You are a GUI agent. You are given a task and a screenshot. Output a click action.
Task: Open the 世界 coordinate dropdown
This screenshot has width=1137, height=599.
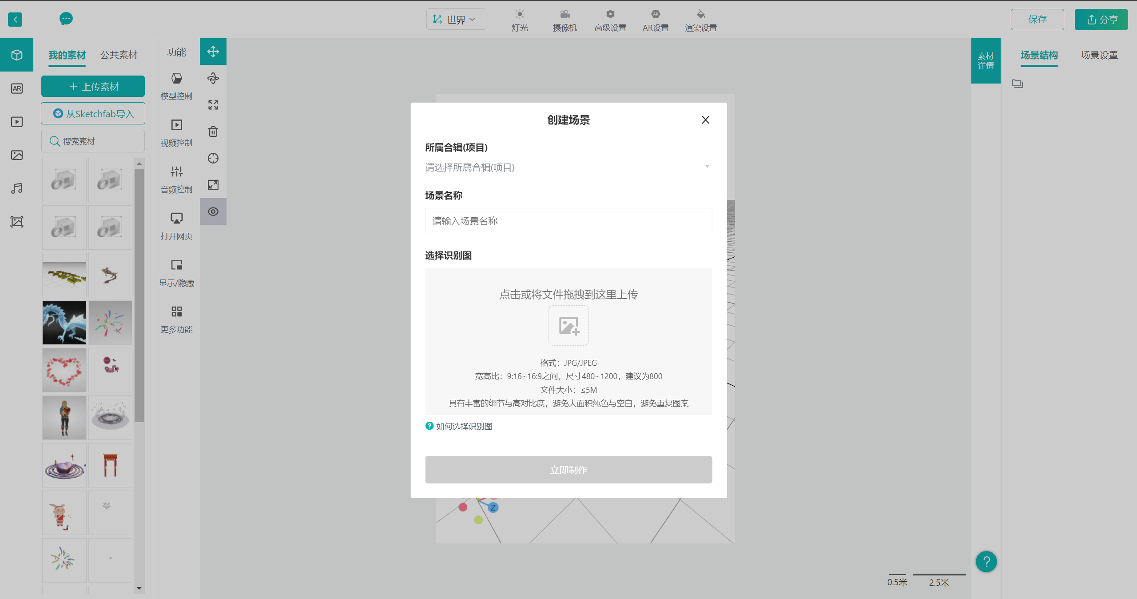click(x=456, y=20)
